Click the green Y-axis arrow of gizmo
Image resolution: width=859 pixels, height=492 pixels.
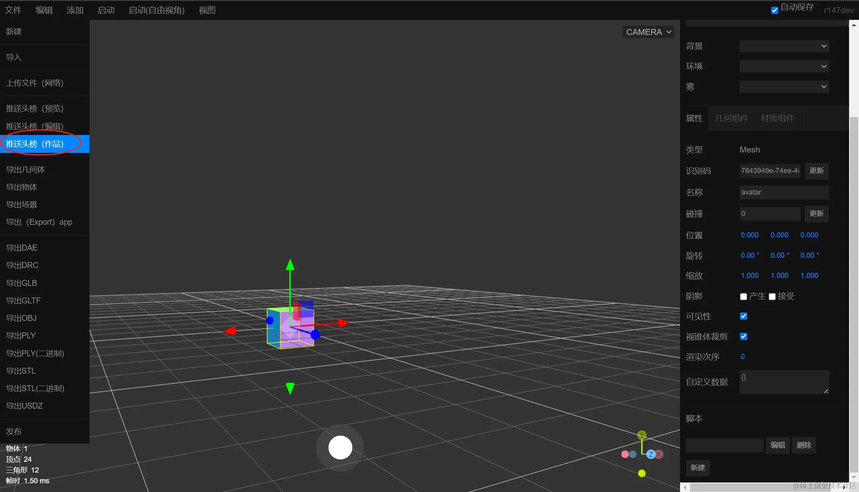pyautogui.click(x=290, y=265)
